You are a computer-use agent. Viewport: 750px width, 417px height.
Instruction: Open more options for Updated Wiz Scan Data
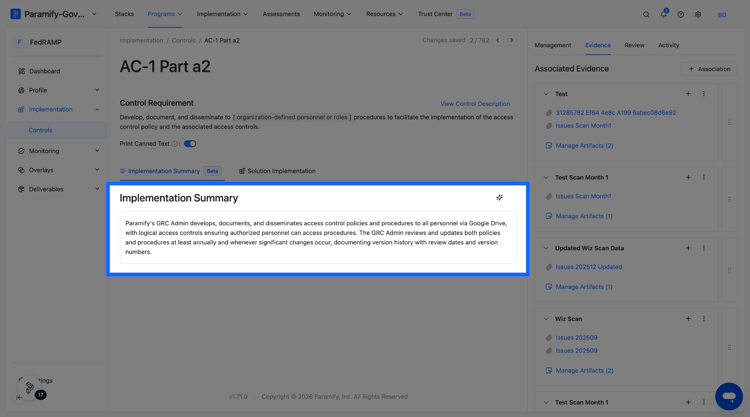click(x=704, y=248)
